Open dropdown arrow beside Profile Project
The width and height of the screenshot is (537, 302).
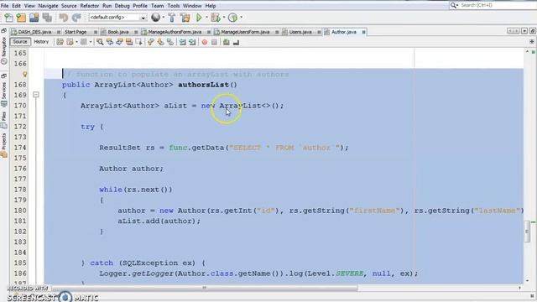(x=241, y=18)
